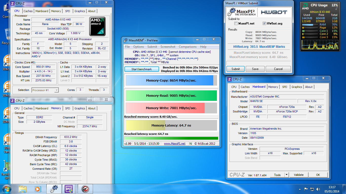Click the BIOS Date value 09/11/2009

[286, 138]
